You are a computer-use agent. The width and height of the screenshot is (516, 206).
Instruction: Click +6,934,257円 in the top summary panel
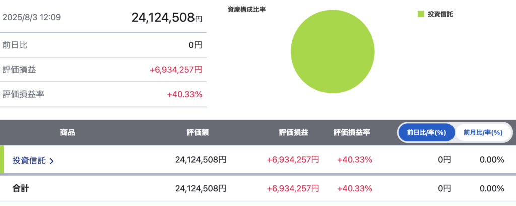pyautogui.click(x=175, y=70)
